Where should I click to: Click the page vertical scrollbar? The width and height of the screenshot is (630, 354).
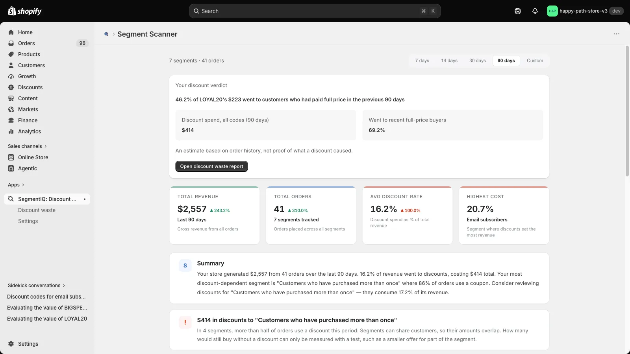point(627,111)
